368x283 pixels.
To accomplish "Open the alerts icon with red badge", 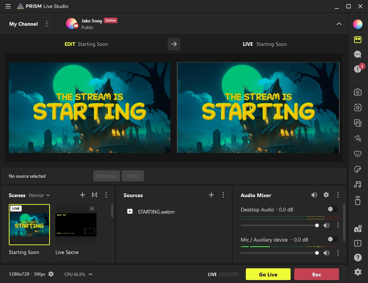I will pos(358,69).
